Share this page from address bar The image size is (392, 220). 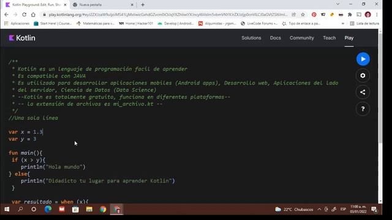click(x=294, y=15)
